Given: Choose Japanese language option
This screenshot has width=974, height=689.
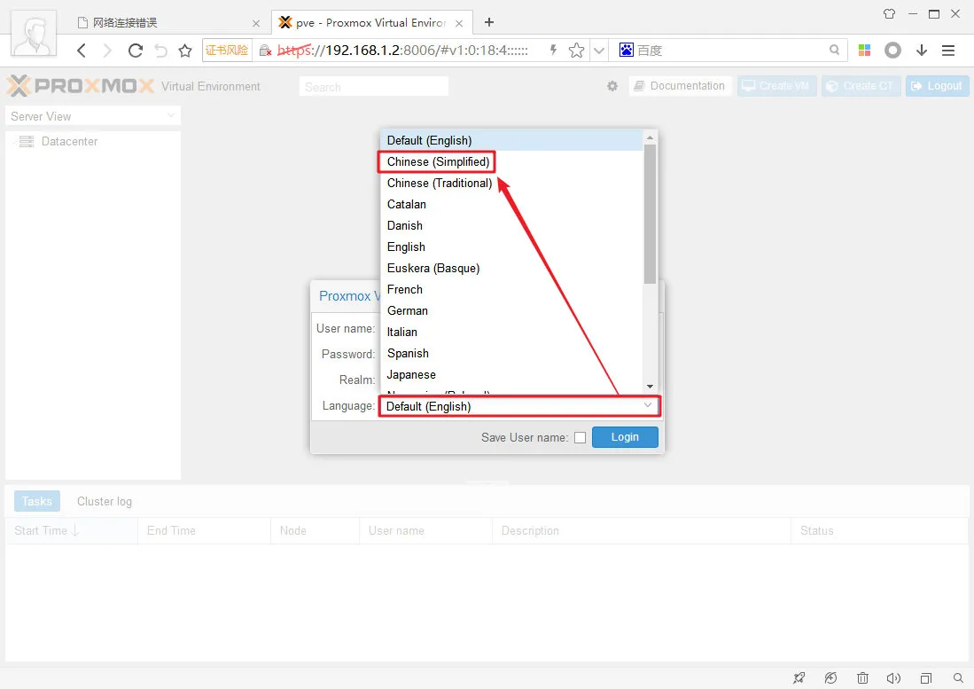Looking at the screenshot, I should point(511,374).
